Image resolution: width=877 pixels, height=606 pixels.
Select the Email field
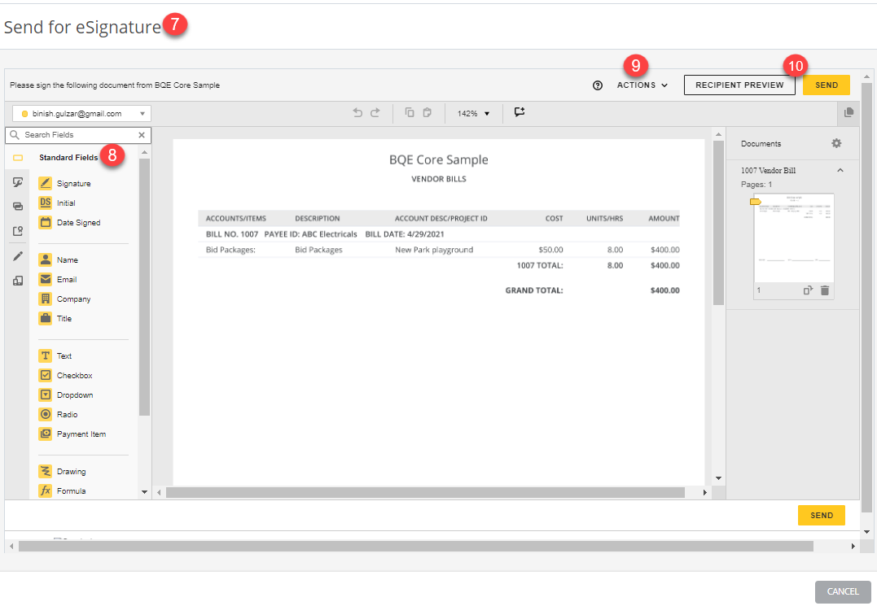(x=58, y=280)
